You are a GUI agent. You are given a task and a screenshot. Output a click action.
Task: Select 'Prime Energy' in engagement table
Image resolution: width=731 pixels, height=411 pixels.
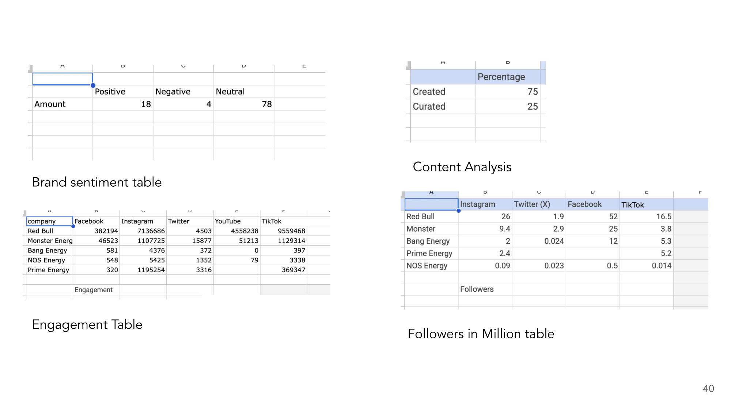click(x=49, y=270)
